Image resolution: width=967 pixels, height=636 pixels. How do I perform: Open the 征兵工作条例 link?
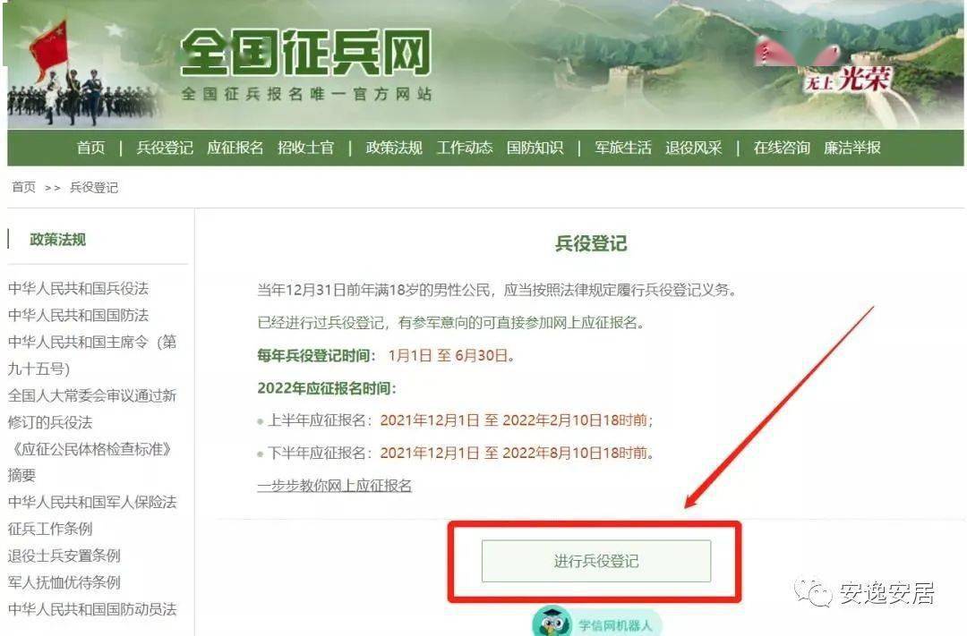point(50,529)
